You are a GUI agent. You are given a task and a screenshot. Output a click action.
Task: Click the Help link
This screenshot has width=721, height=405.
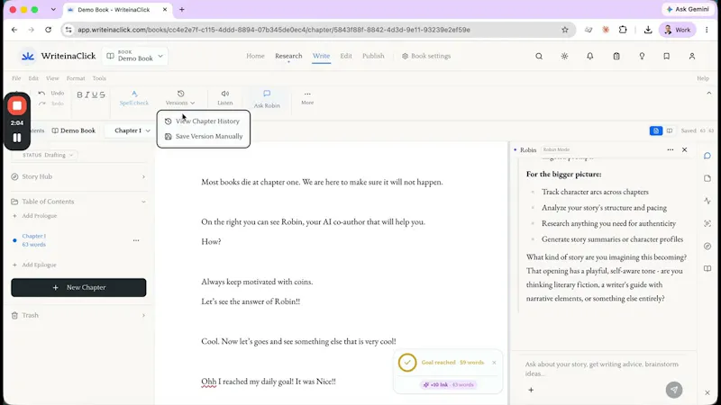pyautogui.click(x=703, y=78)
